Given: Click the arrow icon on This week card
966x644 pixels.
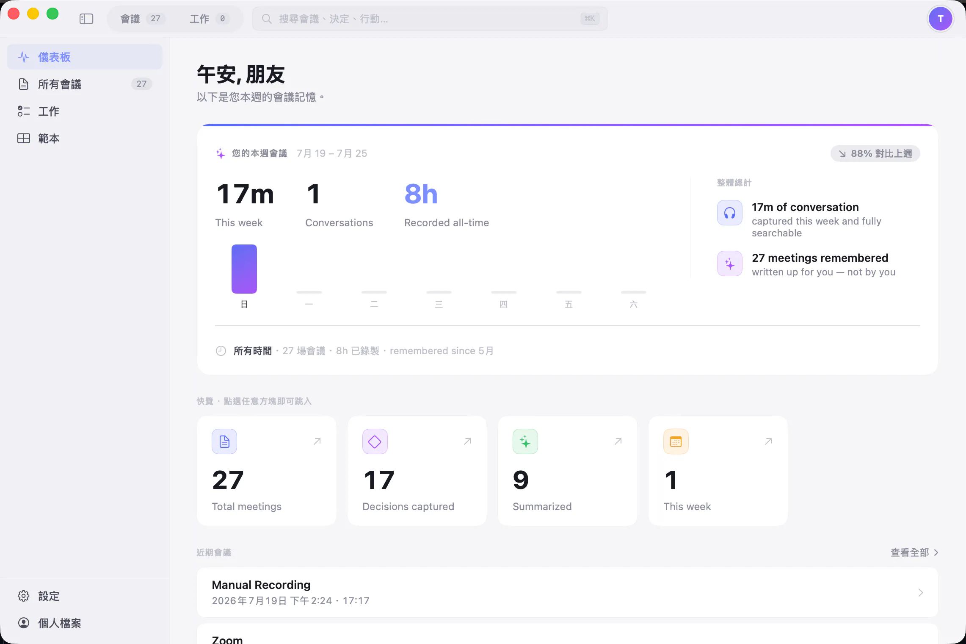Looking at the screenshot, I should click(768, 441).
